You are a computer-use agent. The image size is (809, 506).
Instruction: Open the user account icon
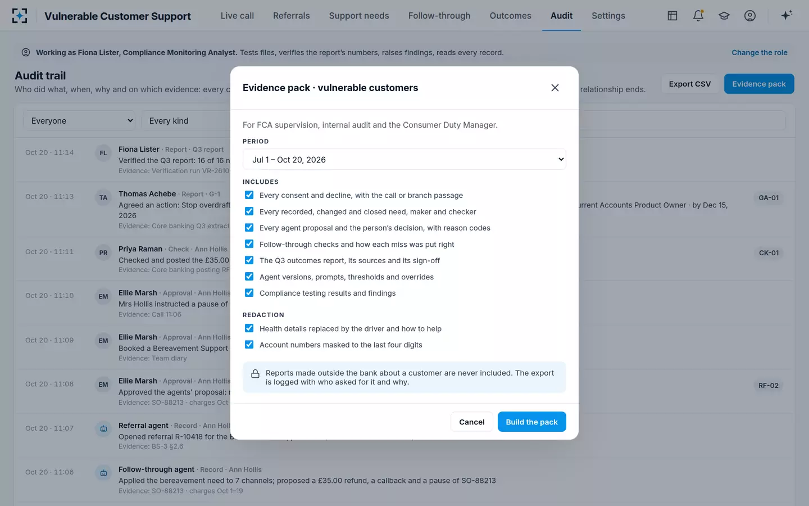pyautogui.click(x=750, y=16)
